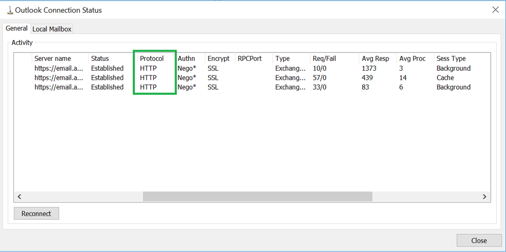This screenshot has width=506, height=252.
Task: Click the Reconnect button
Action: [x=37, y=213]
